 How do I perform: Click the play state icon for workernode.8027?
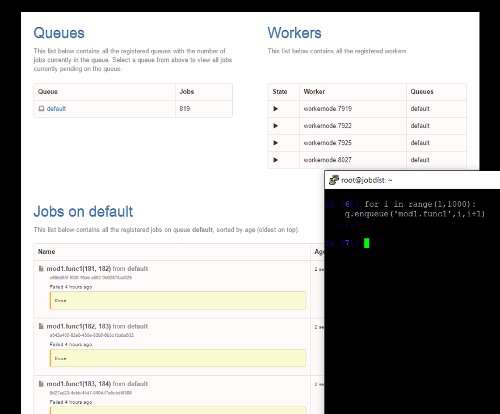pos(276,160)
